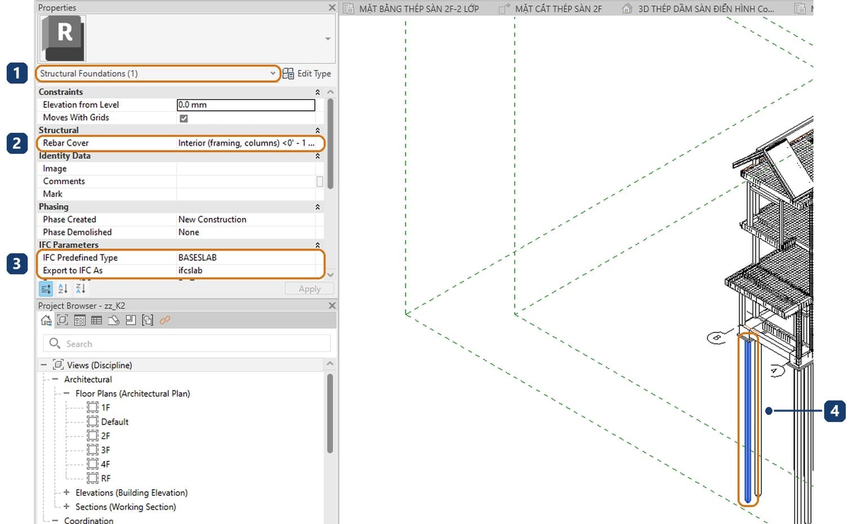Click the Edit Type button
The image size is (856, 524).
307,74
